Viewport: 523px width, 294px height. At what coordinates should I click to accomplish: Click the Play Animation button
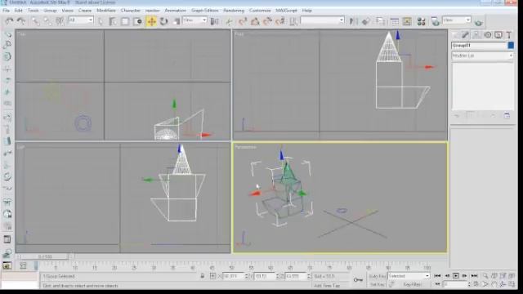click(x=456, y=276)
